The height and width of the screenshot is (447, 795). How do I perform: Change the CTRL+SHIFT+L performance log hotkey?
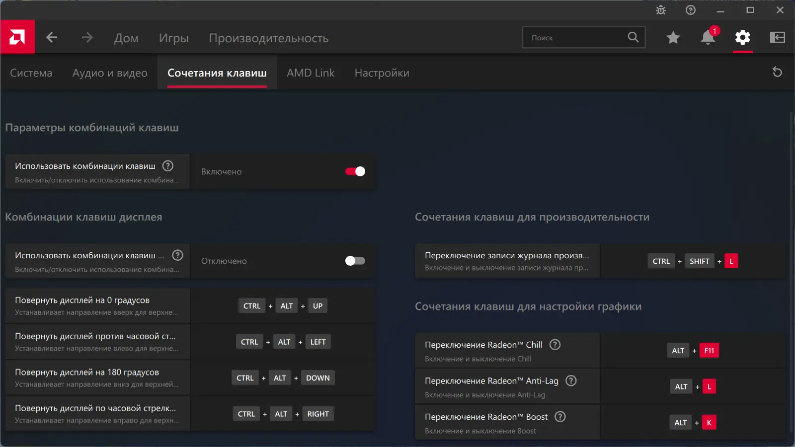[693, 261]
